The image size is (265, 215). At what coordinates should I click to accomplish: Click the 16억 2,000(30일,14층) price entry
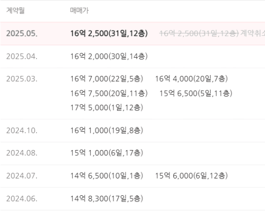pos(109,56)
